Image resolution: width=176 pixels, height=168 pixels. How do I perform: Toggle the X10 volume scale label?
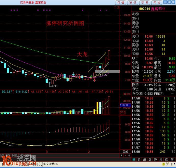pyautogui.click(x=123, y=112)
